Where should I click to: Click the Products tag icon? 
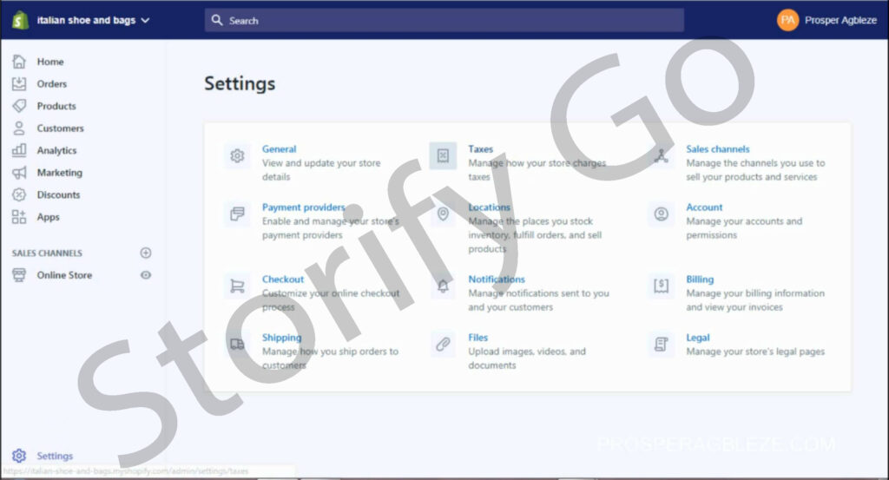click(19, 105)
